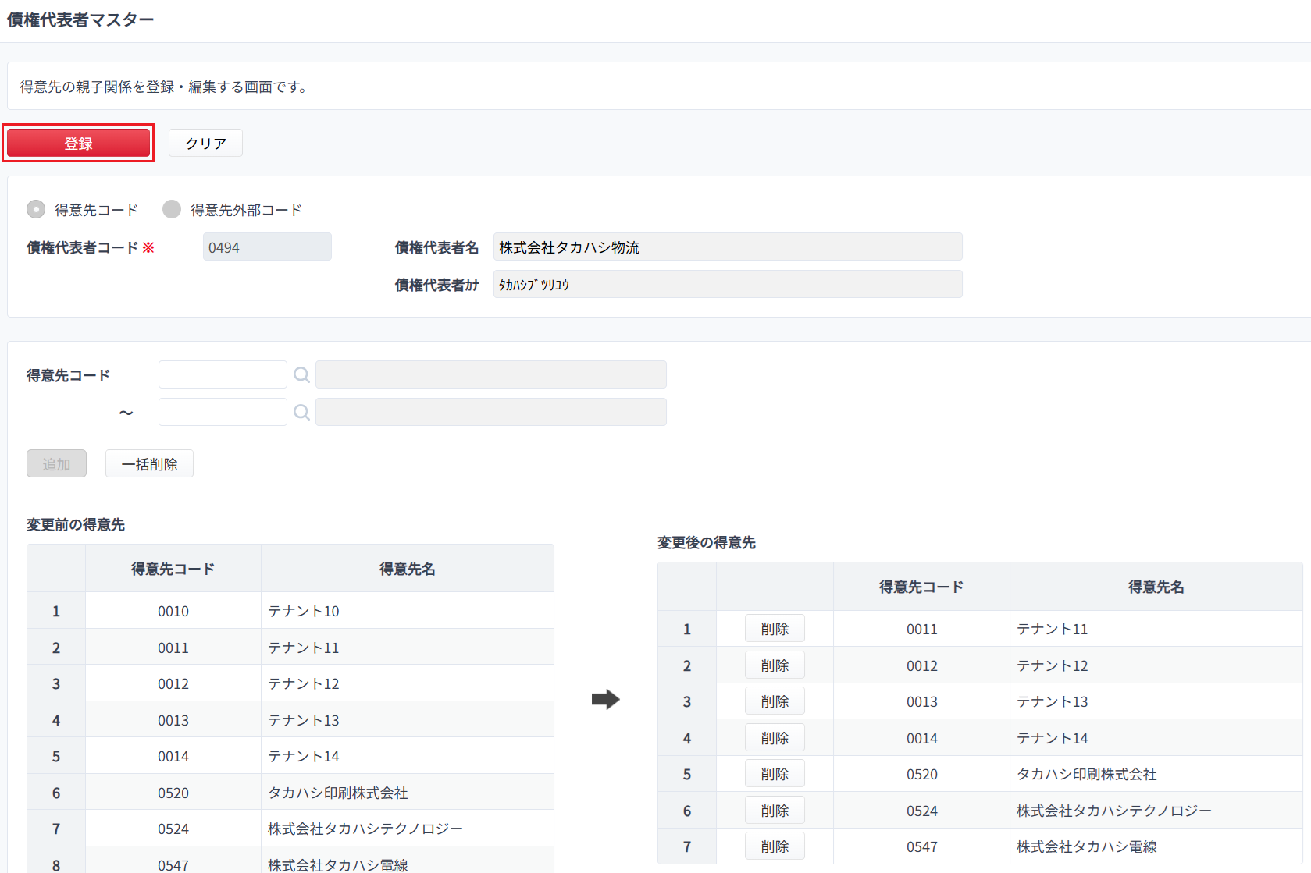Select the 得意先コード radio button
1311x873 pixels.
click(36, 209)
